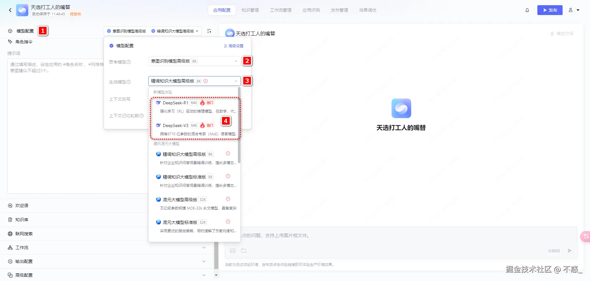Screen dimensions: 590x281
Task: Click the 上下文改写 label
Action: point(120,99)
